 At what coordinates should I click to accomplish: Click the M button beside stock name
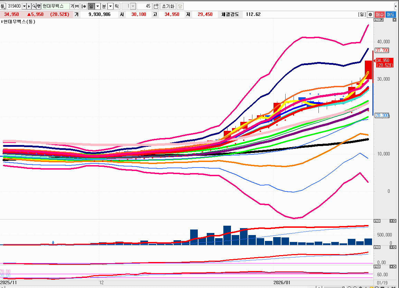[77, 6]
